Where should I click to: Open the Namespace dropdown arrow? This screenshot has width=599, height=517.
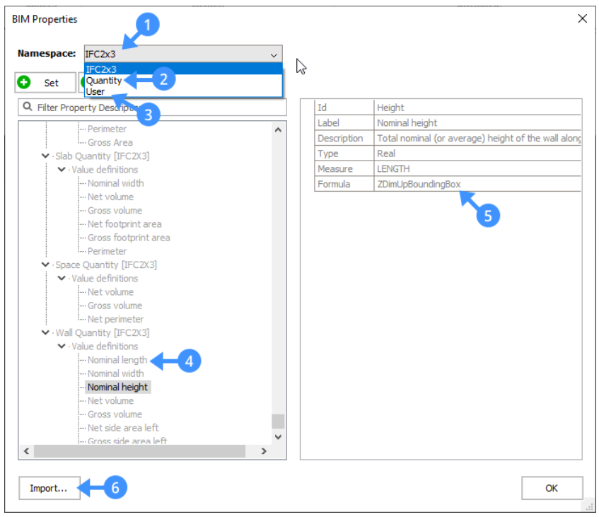274,54
